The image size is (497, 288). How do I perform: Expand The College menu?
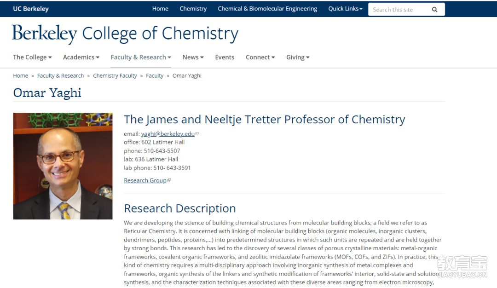pos(32,58)
